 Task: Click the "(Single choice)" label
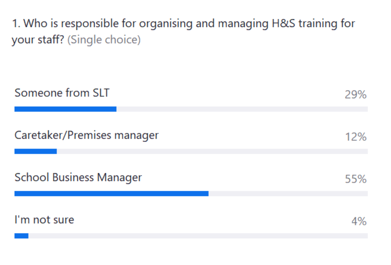[104, 40]
